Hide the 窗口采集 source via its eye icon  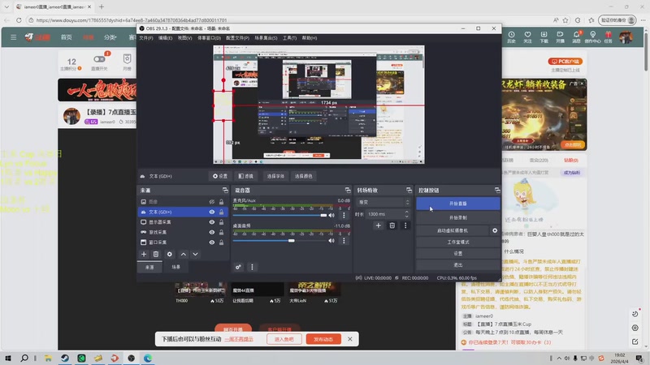pyautogui.click(x=212, y=243)
